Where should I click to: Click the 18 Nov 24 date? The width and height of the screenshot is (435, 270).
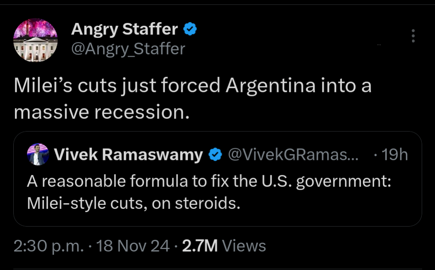(x=133, y=246)
